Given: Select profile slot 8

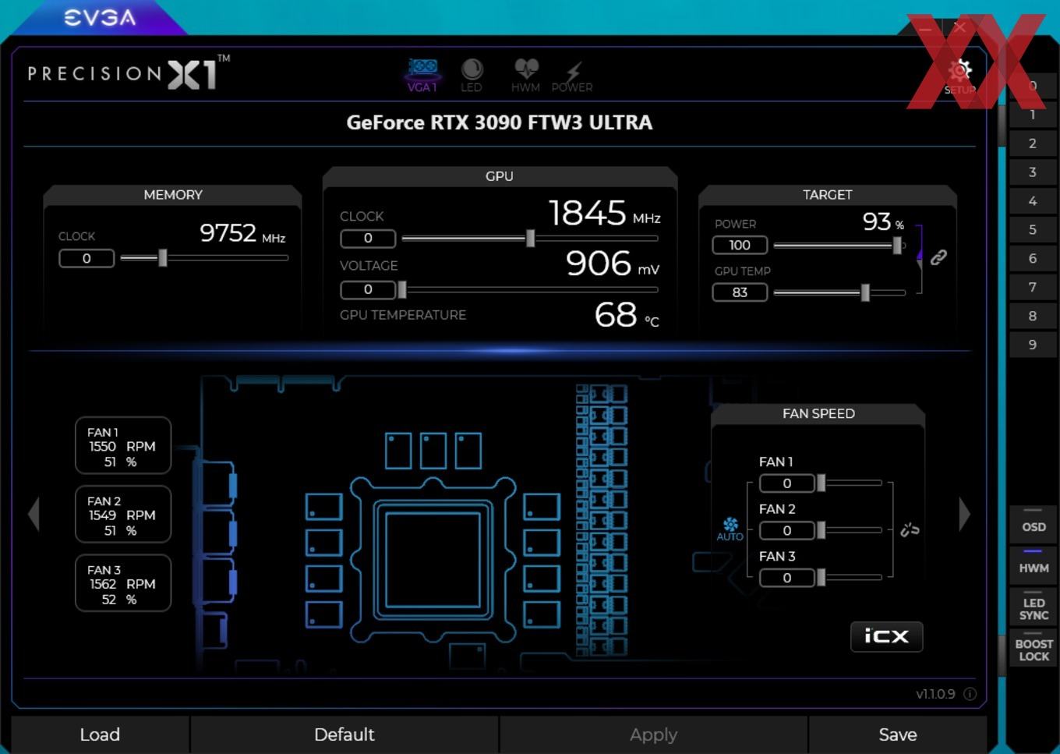Looking at the screenshot, I should [x=1033, y=316].
